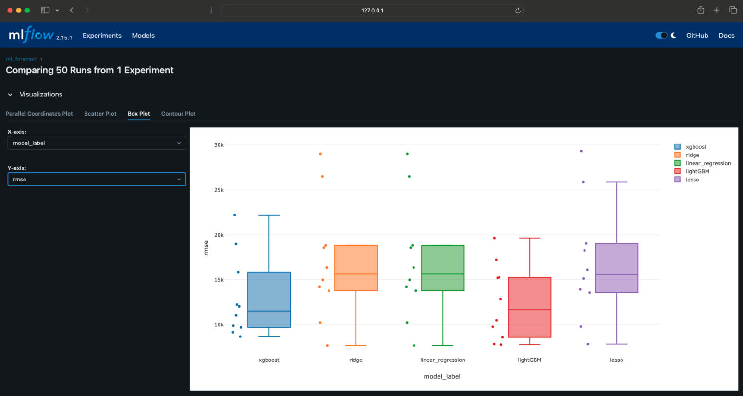Hide the lightGBM series via its legend entry
This screenshot has width=743, height=396.
pos(696,171)
